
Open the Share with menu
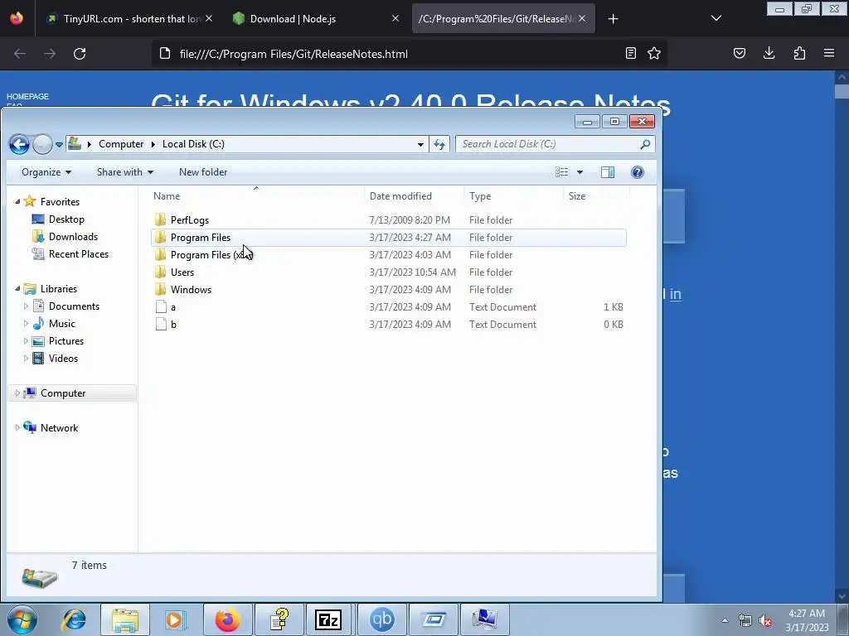point(125,172)
